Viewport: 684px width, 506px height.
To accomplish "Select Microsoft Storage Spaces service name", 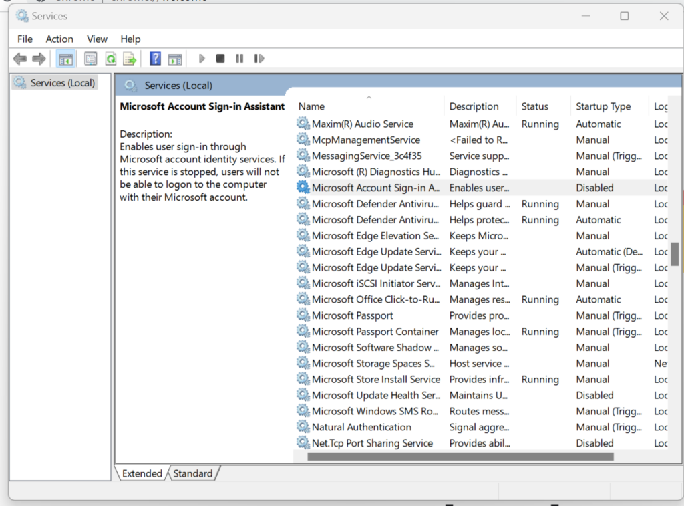I will (373, 363).
